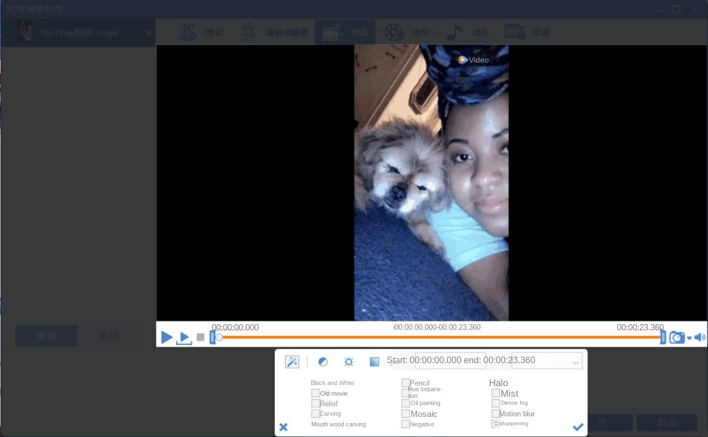Open the contrast adjustment half-circle icon
Screen dimensions: 708x437
tap(322, 362)
